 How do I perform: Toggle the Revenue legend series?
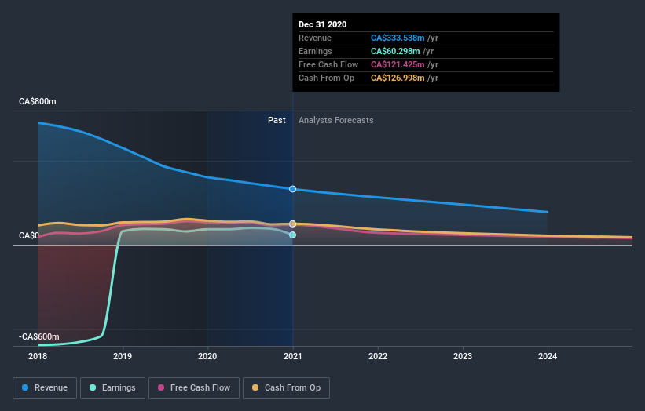tap(45, 388)
